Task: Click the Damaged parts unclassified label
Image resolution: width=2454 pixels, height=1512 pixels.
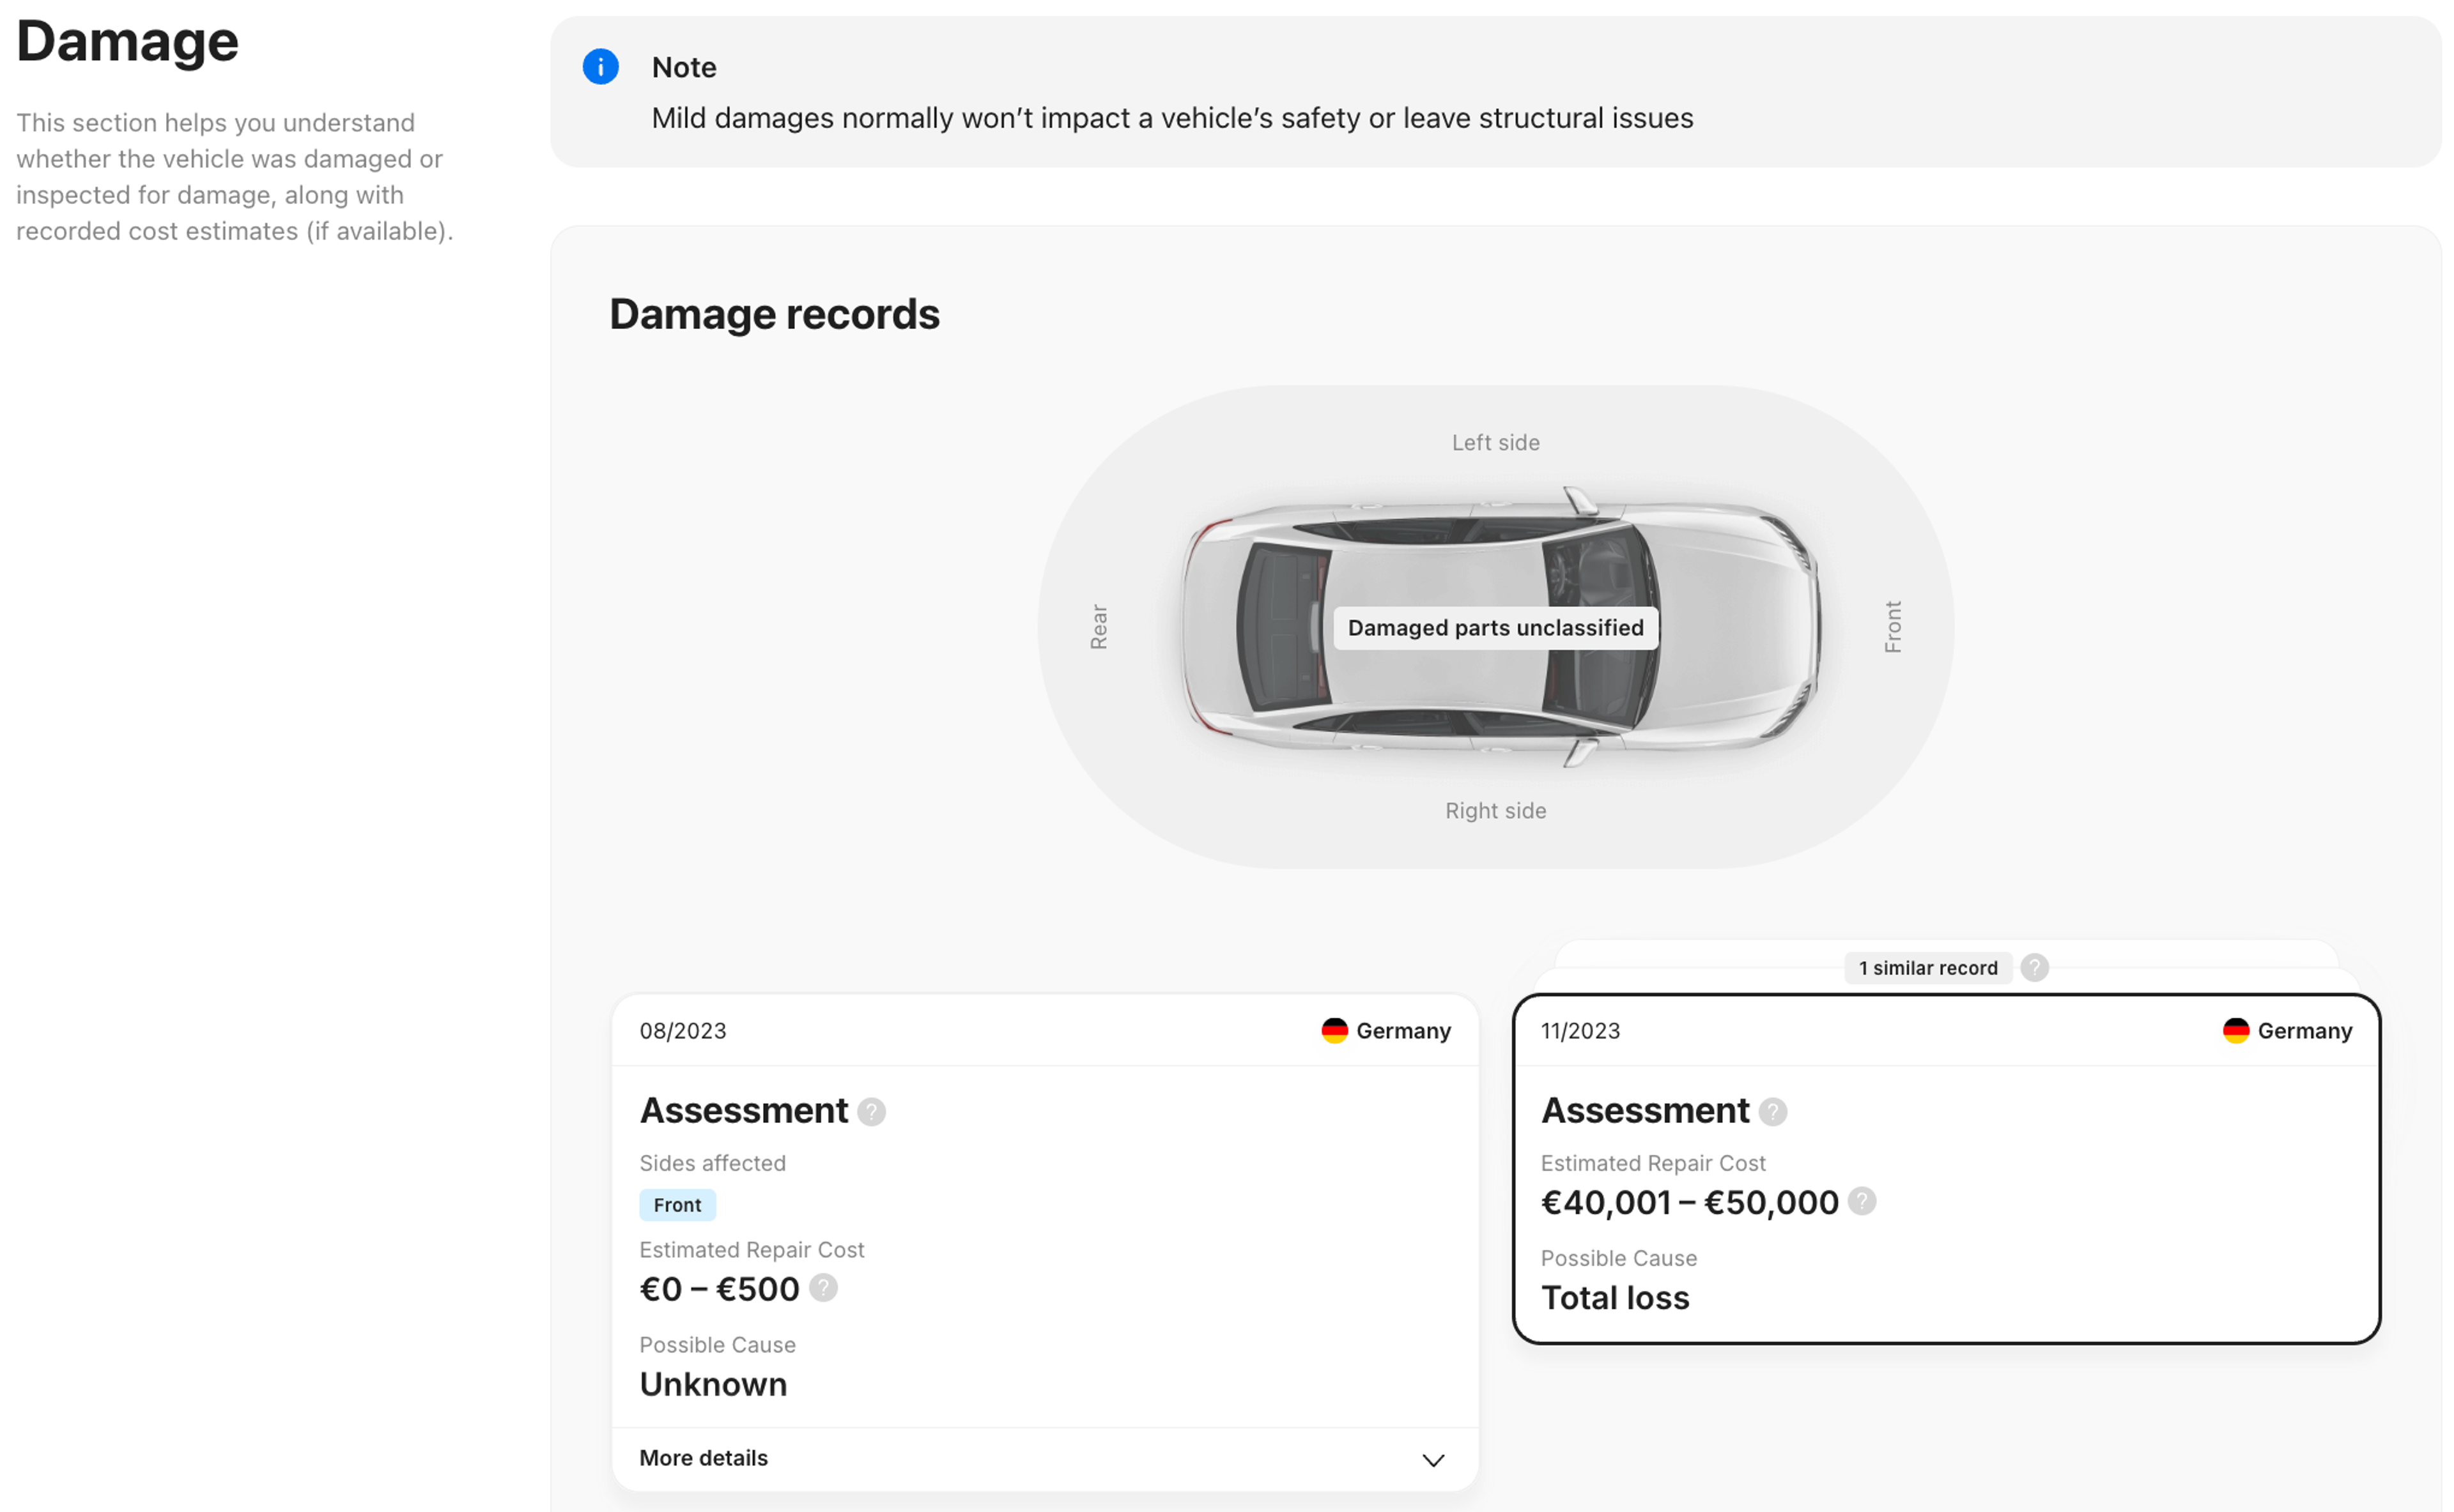Action: tap(1495, 628)
